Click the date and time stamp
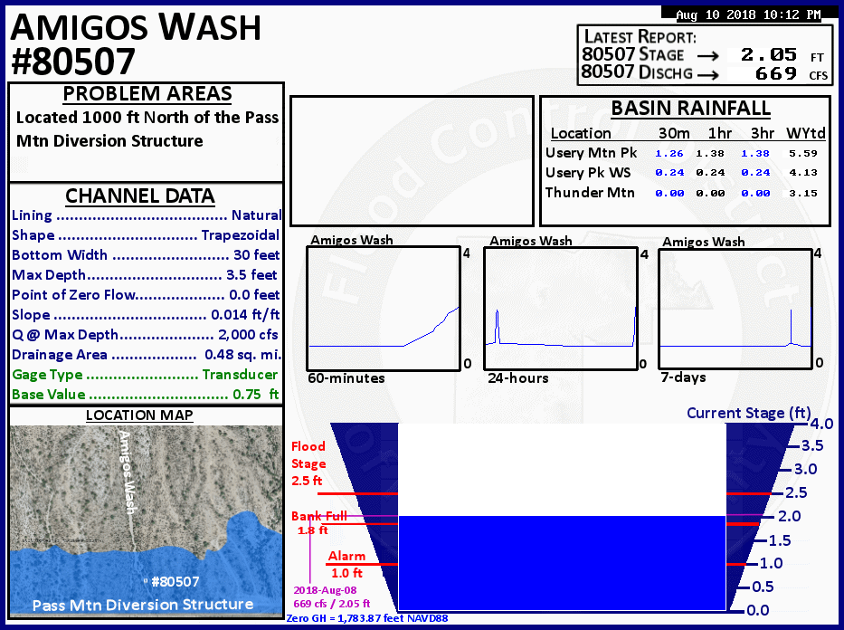 [x=747, y=14]
